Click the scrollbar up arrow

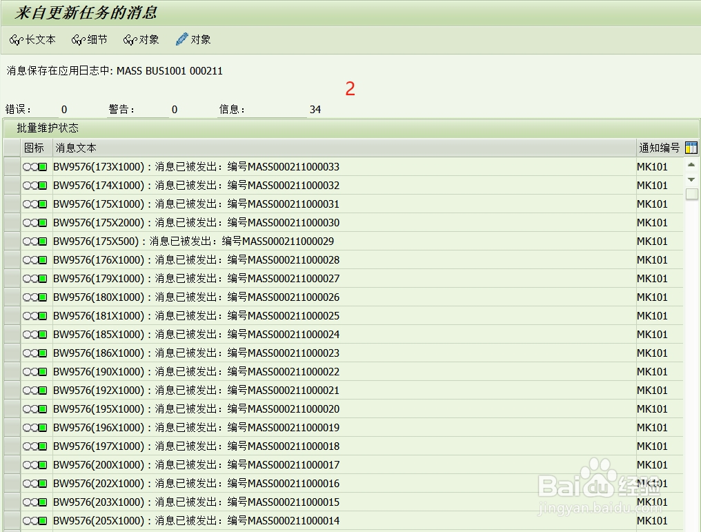coord(691,164)
